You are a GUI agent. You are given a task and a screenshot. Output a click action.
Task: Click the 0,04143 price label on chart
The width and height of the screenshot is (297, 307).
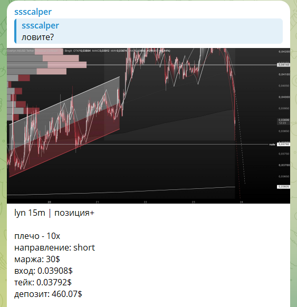283,64
